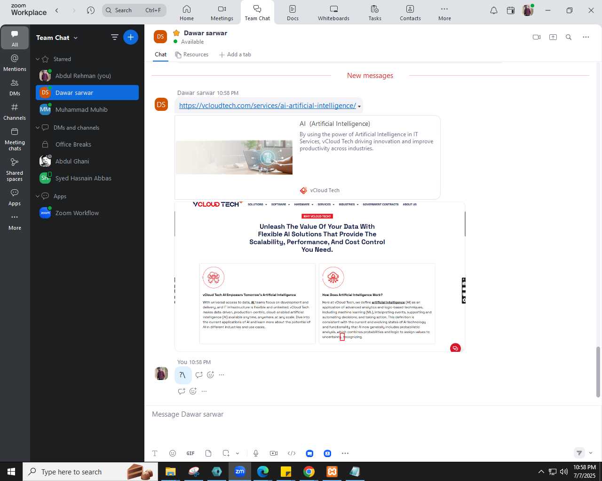
Task: Open the notifications bell
Action: point(494,10)
